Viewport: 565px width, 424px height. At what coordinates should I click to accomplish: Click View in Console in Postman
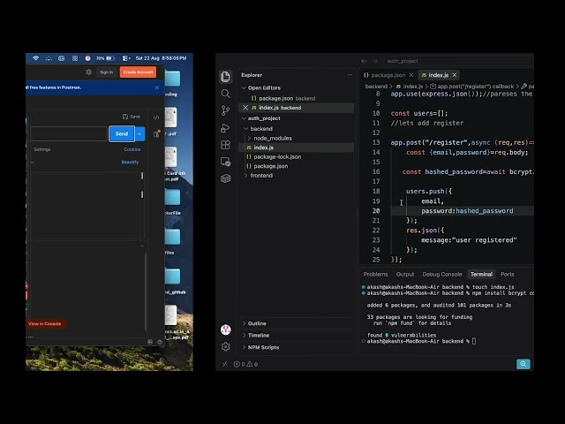(x=45, y=324)
